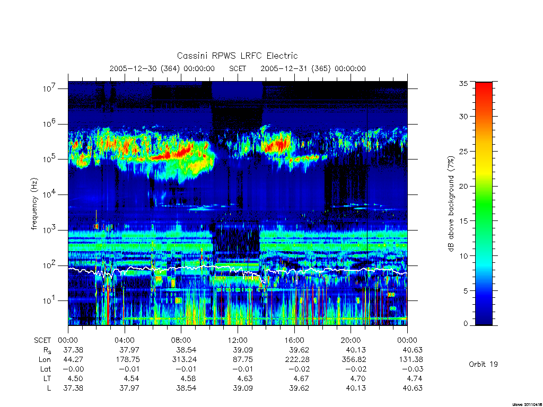
Task: Click the latitude value -0.03
Action: (411, 369)
